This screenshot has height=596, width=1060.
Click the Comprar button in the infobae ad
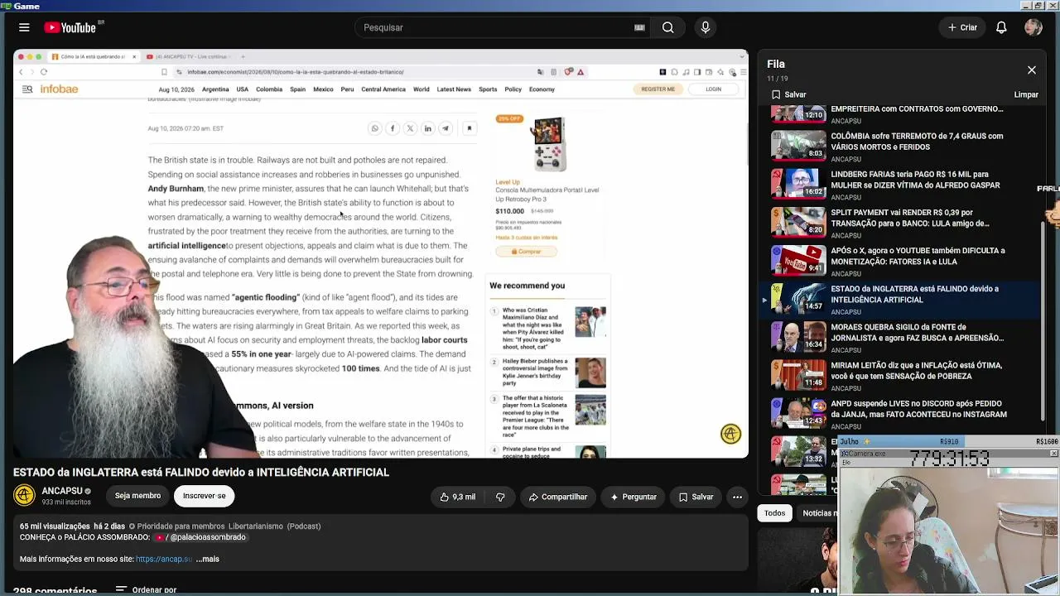[x=526, y=252]
